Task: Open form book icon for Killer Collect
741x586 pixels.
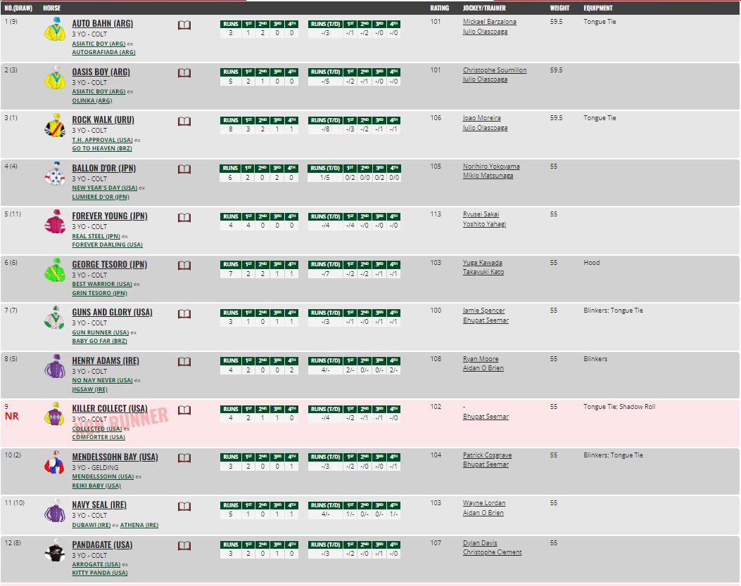Action: 184,410
